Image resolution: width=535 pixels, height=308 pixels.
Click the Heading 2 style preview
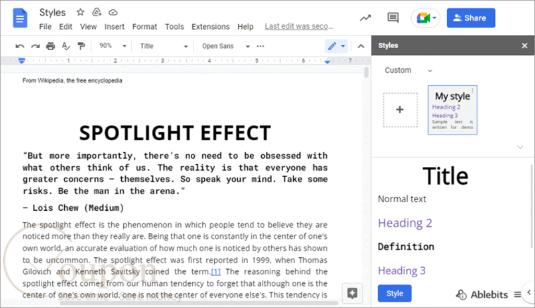point(405,223)
